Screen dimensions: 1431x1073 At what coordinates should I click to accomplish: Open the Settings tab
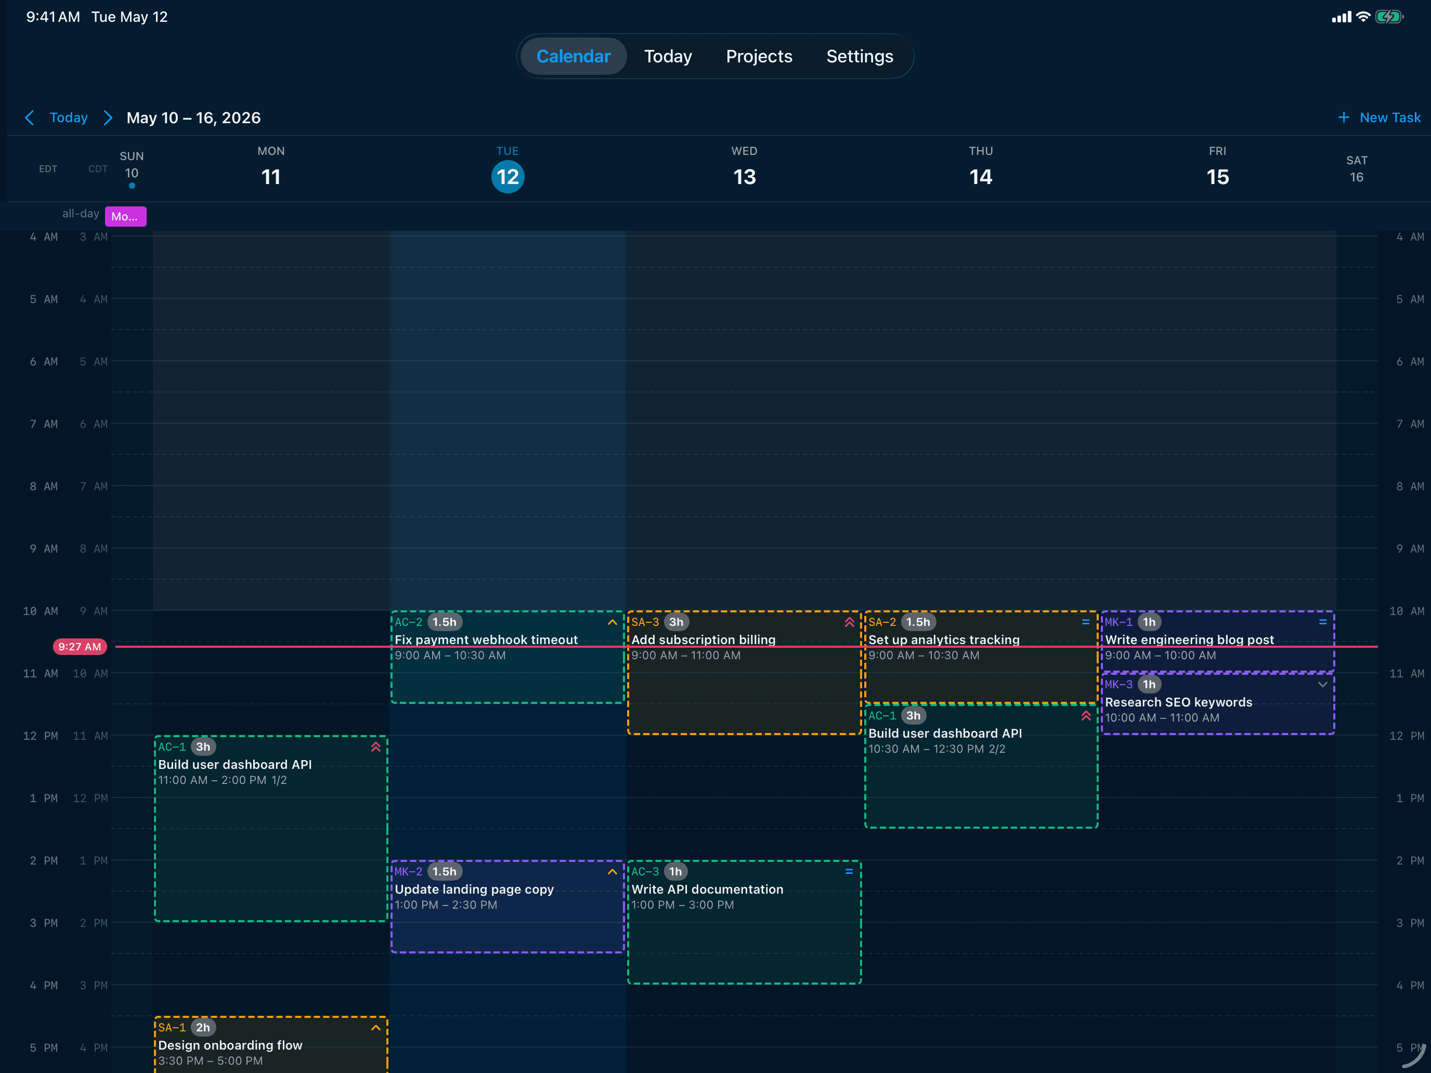859,56
